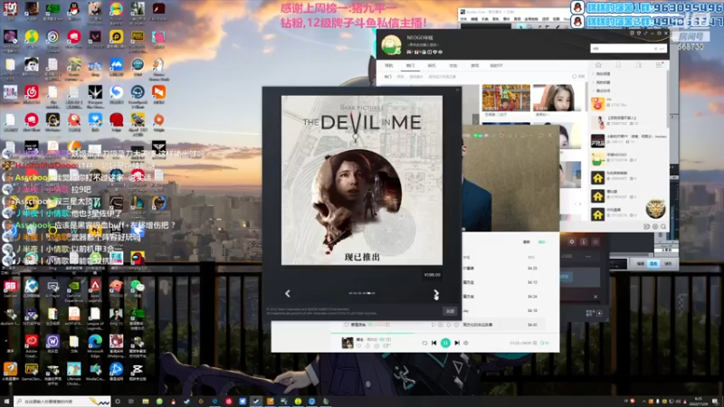724x407 pixels.
Task: Toggle loop mode in music player
Action: (x=424, y=343)
